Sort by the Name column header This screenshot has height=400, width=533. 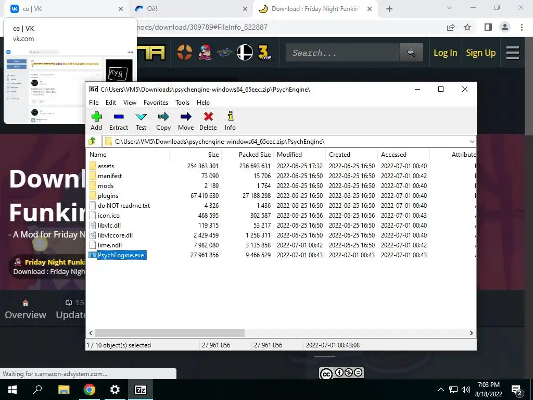(128, 154)
